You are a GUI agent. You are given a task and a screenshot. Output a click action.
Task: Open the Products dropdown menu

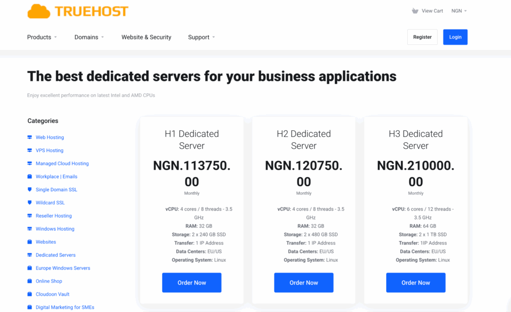[42, 37]
